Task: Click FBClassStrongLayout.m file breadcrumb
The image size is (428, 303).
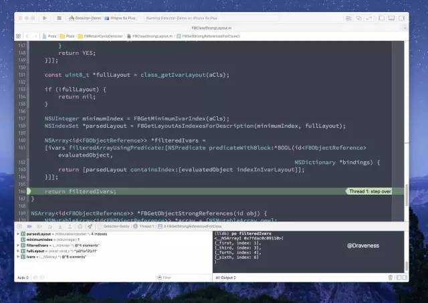Action: click(150, 36)
